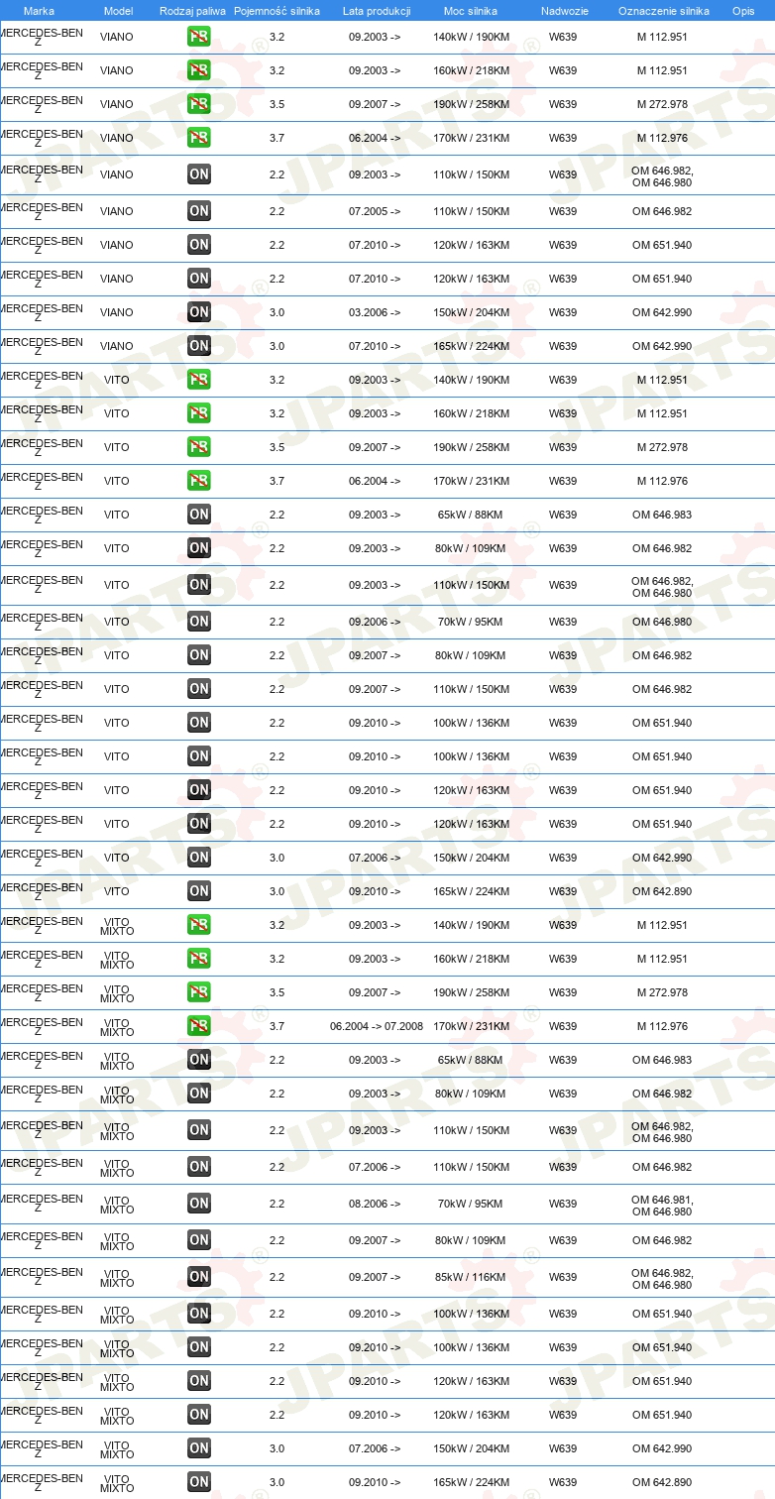775x1499 pixels.
Task: Click the ON diesel icon for plain VITO 65kW / 88KM
Action: click(x=199, y=515)
